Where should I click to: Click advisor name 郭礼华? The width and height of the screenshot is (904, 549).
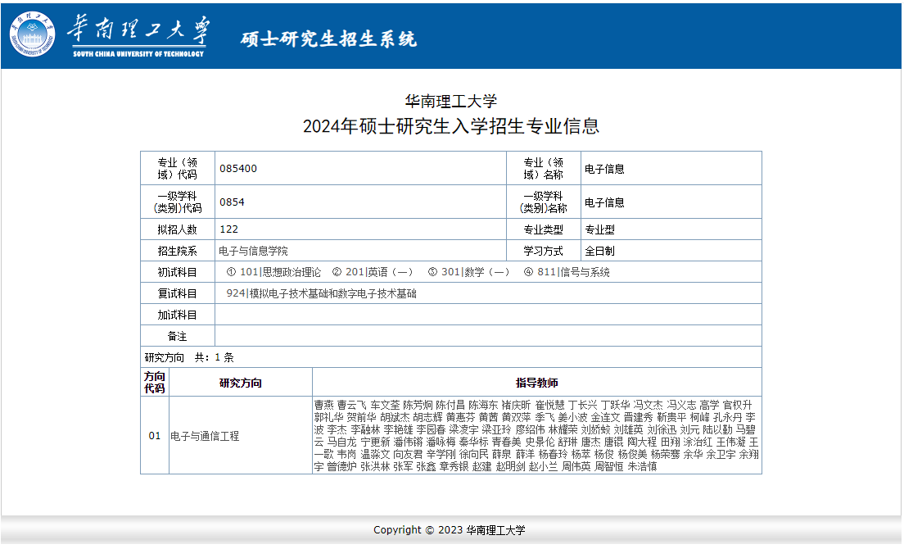coord(329,418)
